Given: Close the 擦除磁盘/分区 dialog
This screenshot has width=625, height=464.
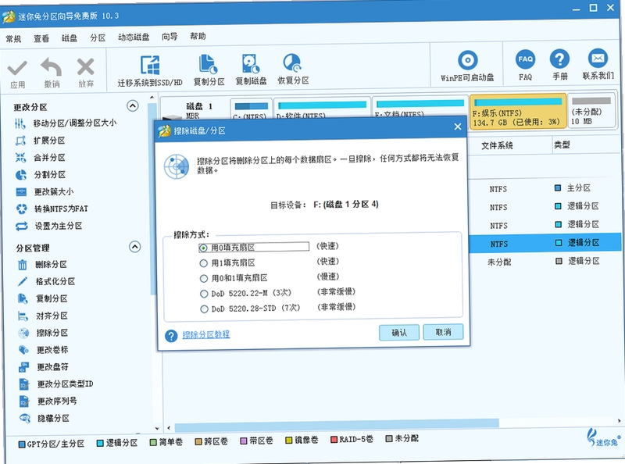Looking at the screenshot, I should [458, 127].
